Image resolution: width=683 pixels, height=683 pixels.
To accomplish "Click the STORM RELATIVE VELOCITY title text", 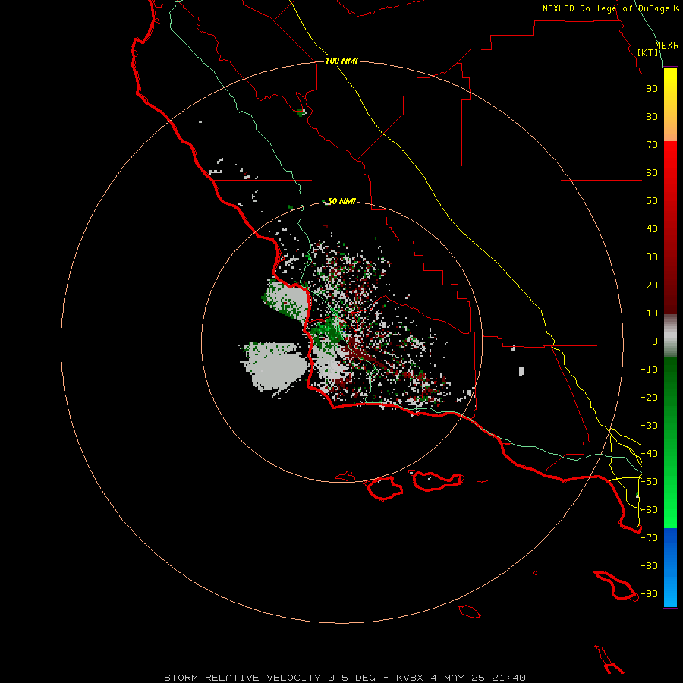I will [243, 678].
